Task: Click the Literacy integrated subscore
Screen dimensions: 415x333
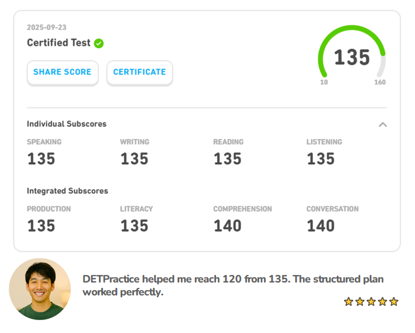Action: pos(134,226)
